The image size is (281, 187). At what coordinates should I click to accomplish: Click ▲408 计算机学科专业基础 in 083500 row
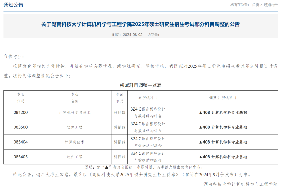click(223, 127)
